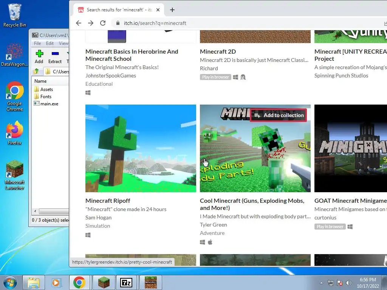Viewport: 387px width, 290px height.
Task: Click Windows icon under Minecraft Basics game
Action: coord(88,93)
